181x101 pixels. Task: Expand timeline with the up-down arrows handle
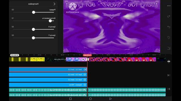click(x=169, y=61)
